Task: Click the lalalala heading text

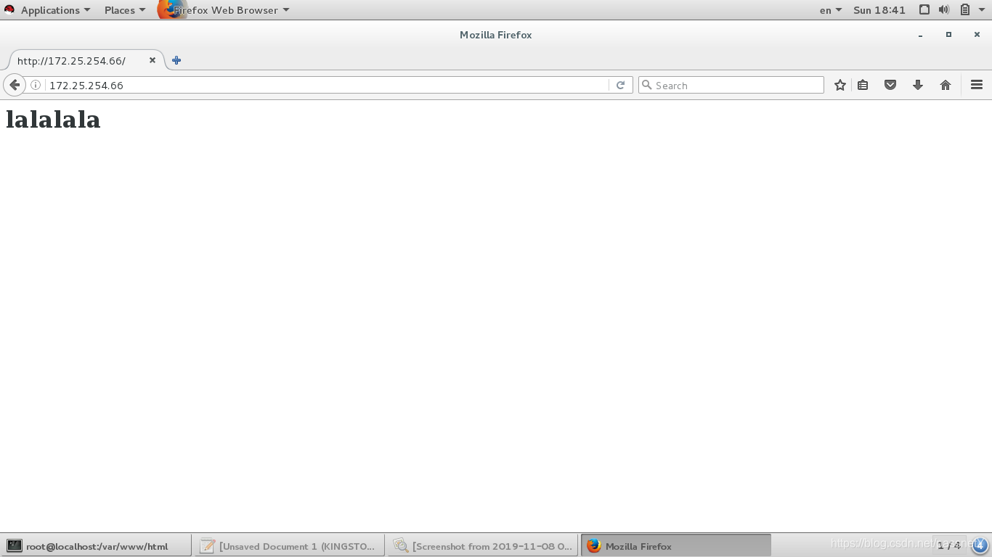Action: tap(53, 120)
